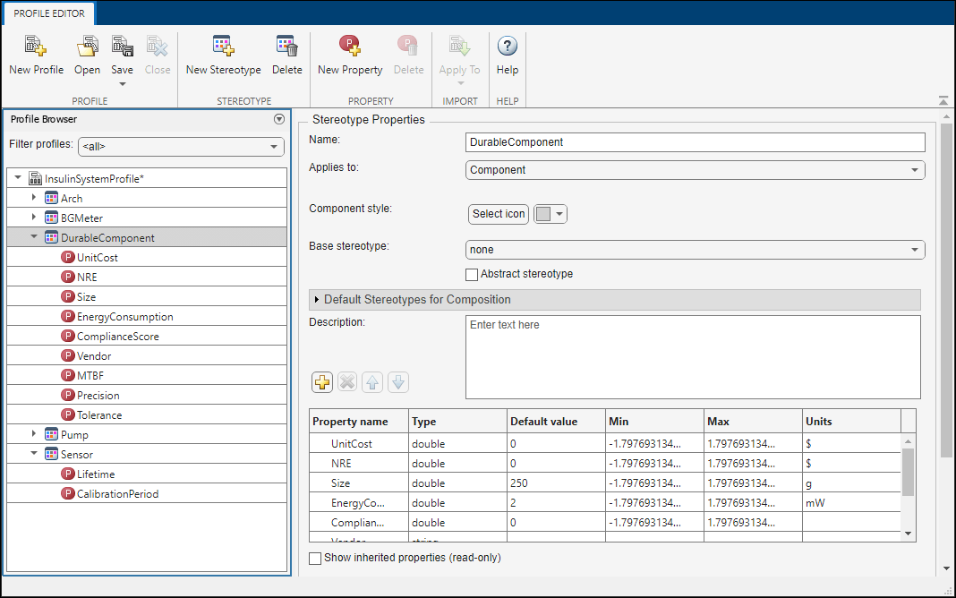Create a new profile
The image size is (956, 598).
pos(35,54)
